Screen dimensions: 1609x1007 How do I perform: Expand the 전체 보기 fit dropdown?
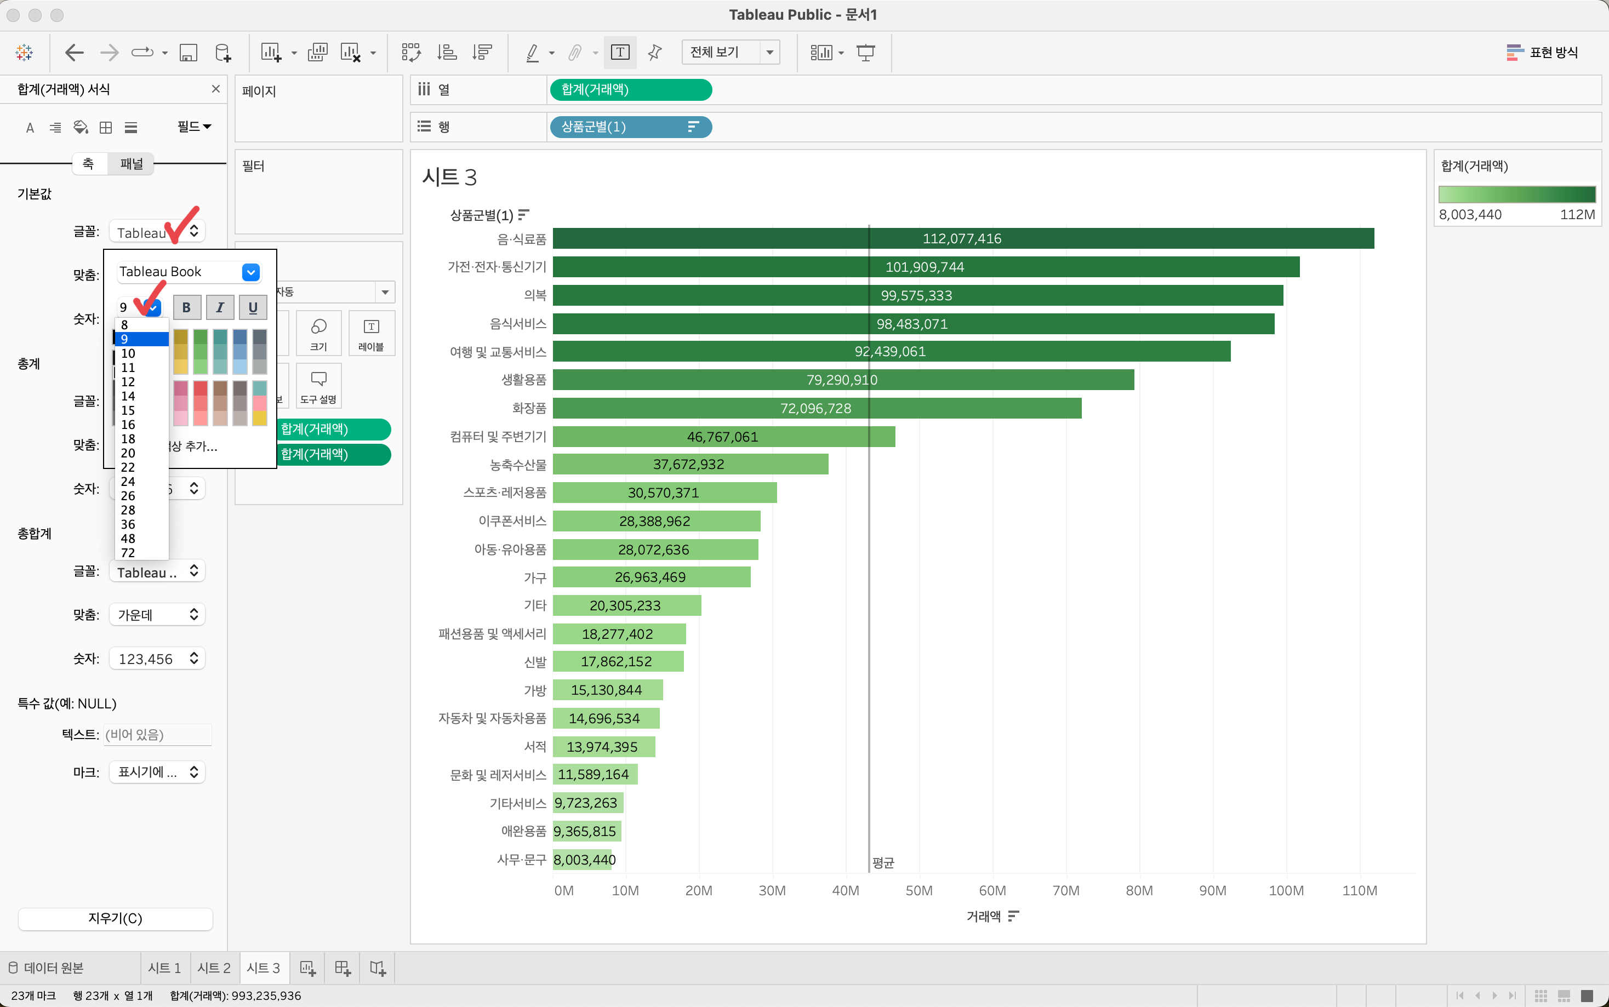[769, 53]
